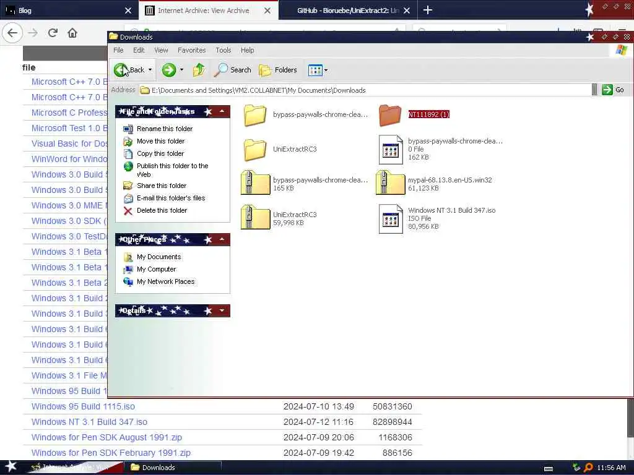Select UniExtractRC3 59,998 KB zip archive
The height and width of the screenshot is (475, 634).
click(x=255, y=218)
